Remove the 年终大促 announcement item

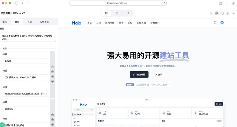pyautogui.click(x=52, y=120)
